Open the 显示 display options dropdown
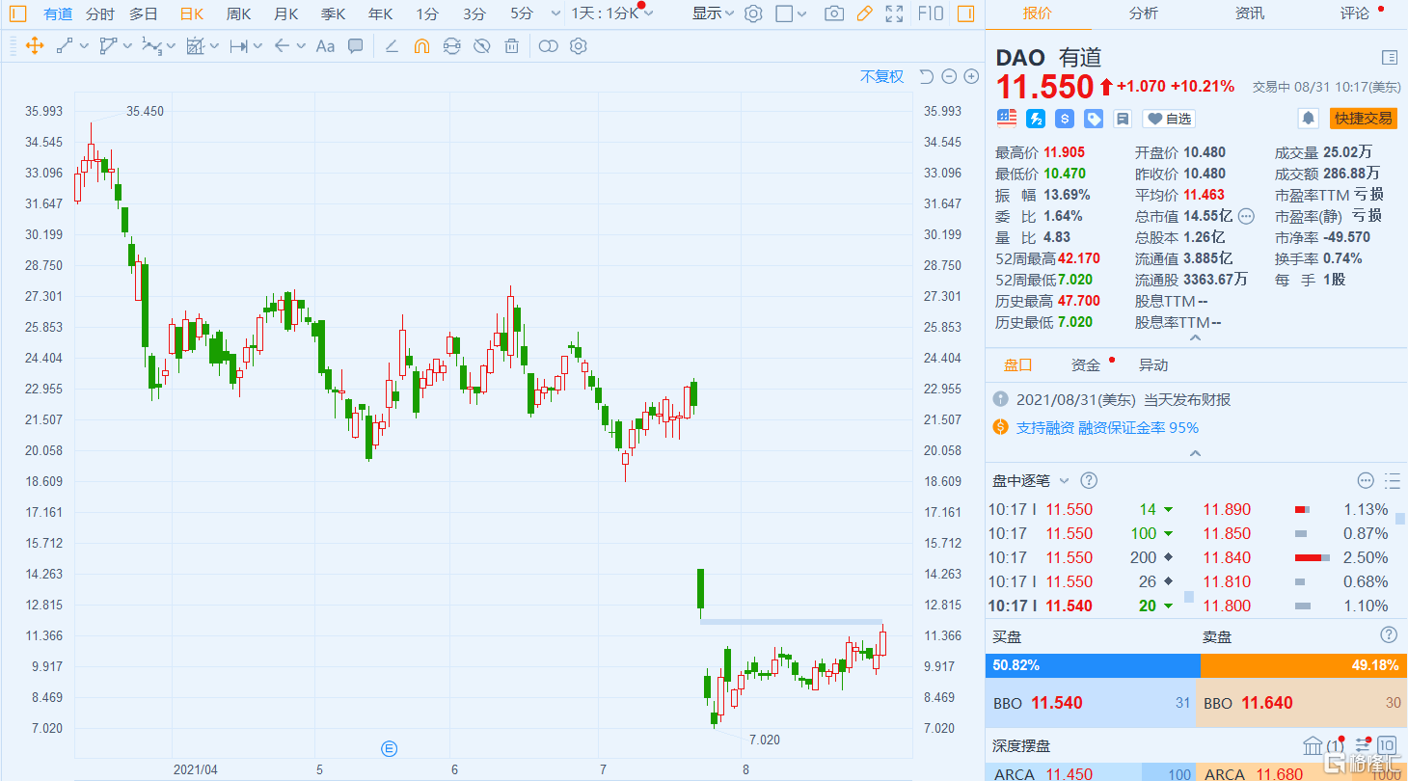The height and width of the screenshot is (781, 1408). (x=711, y=13)
